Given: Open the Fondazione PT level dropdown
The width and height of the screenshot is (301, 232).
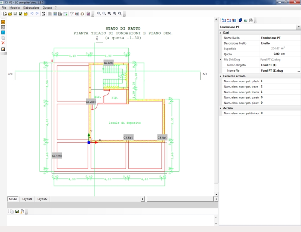Looking at the screenshot, I should coord(298,27).
